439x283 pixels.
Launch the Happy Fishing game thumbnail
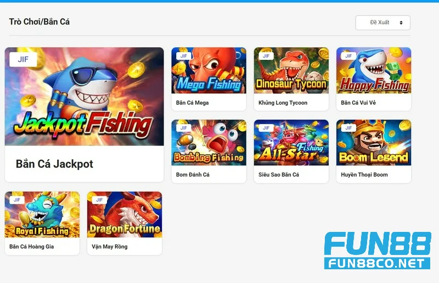coord(374,70)
